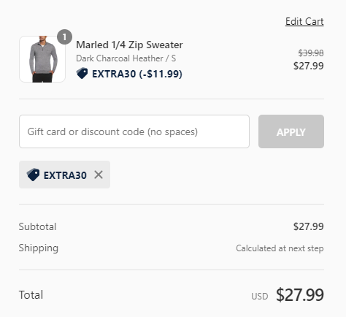
Task: Click the Subtotal label
Action: pyautogui.click(x=37, y=226)
